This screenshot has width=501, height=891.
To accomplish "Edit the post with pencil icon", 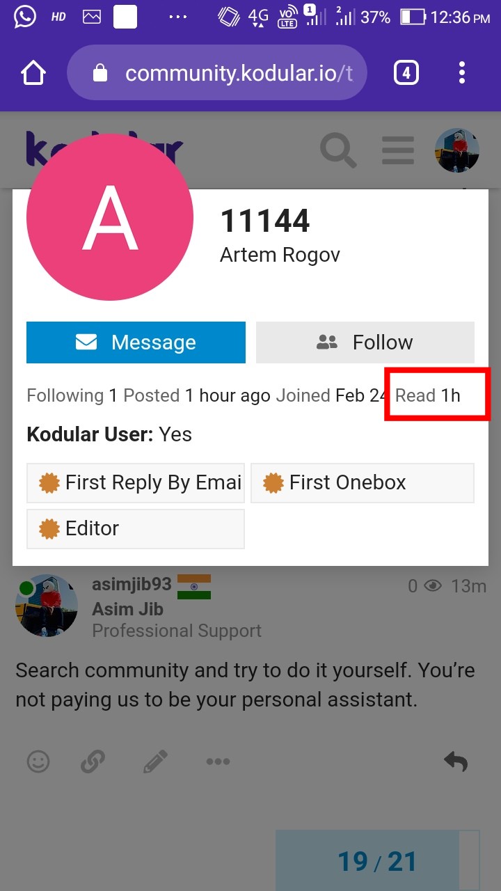I will [x=155, y=762].
